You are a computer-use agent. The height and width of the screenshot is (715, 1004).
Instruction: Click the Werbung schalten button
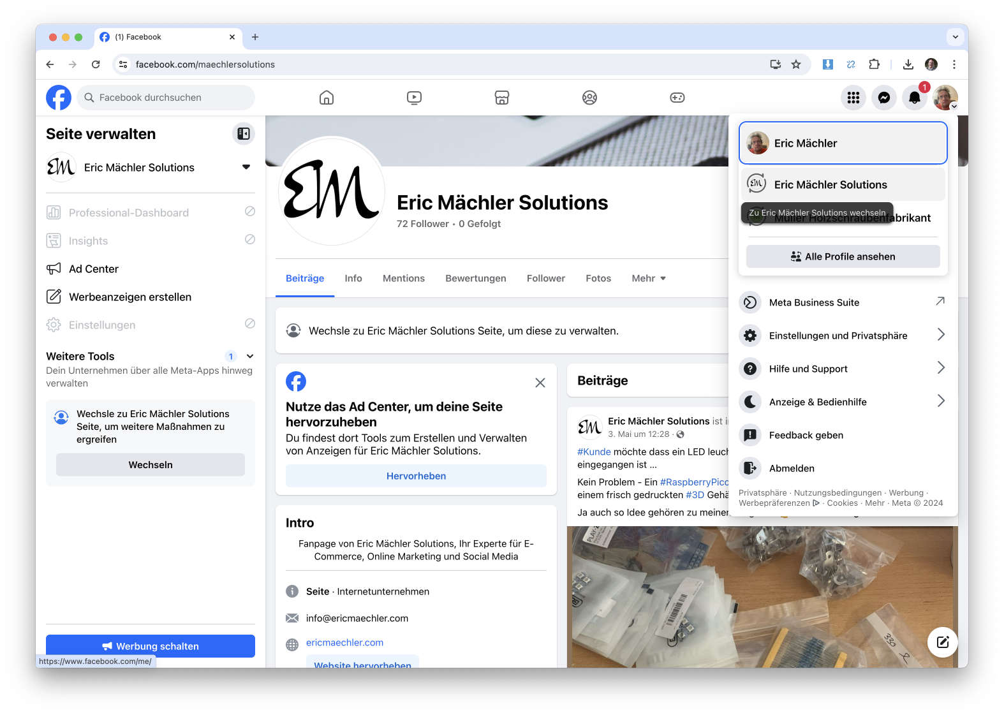coord(151,646)
